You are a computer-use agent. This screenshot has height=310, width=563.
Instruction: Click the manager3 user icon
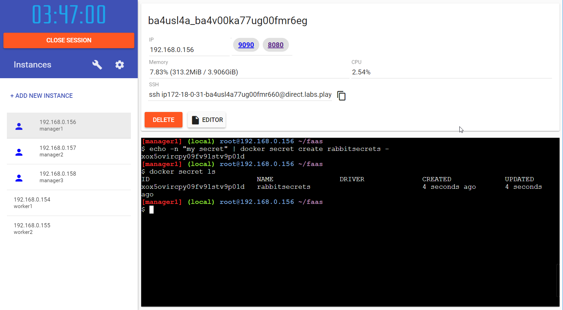coord(19,177)
